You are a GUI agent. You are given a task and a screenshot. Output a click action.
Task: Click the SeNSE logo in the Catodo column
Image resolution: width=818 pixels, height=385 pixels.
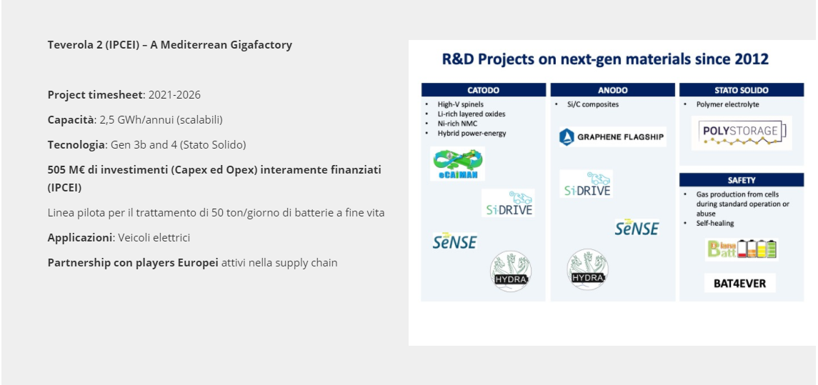coord(454,241)
